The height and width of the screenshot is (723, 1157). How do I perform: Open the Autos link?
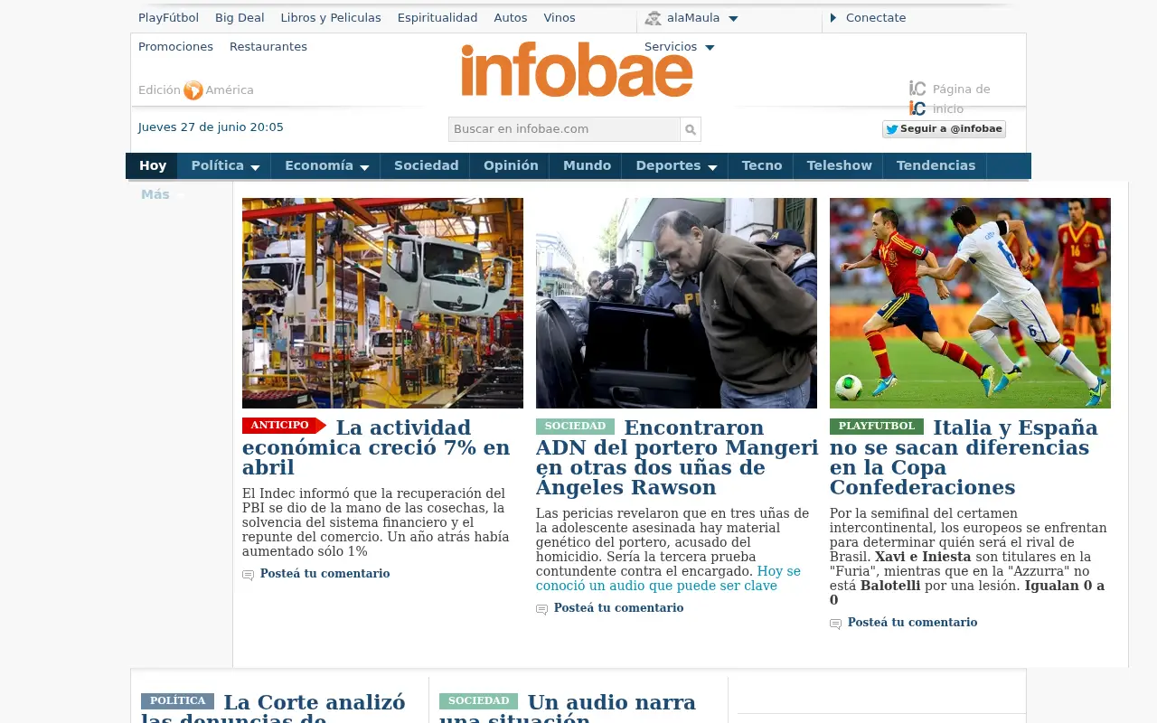tap(511, 18)
